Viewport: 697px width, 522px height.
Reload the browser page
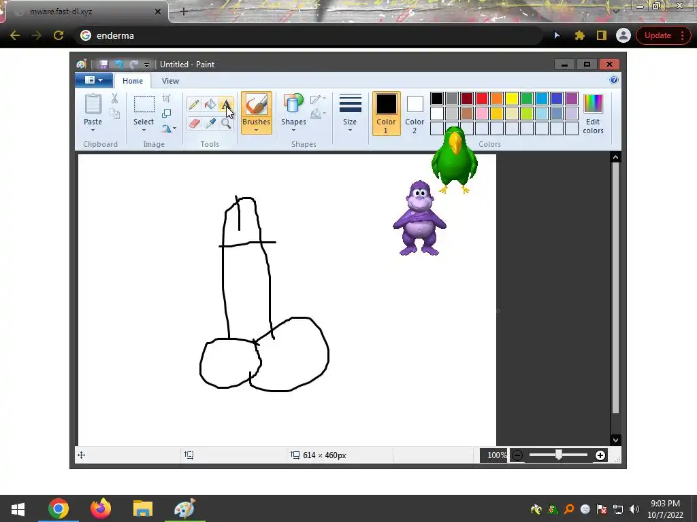point(59,35)
